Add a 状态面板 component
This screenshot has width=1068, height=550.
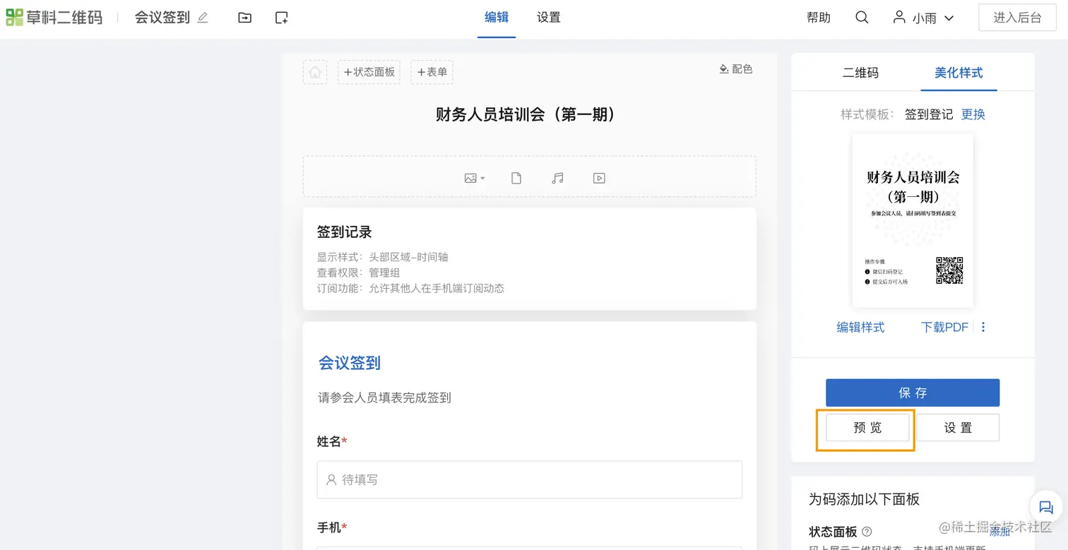pos(369,72)
